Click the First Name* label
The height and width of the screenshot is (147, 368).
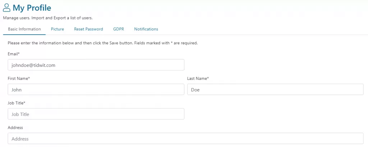tap(19, 79)
